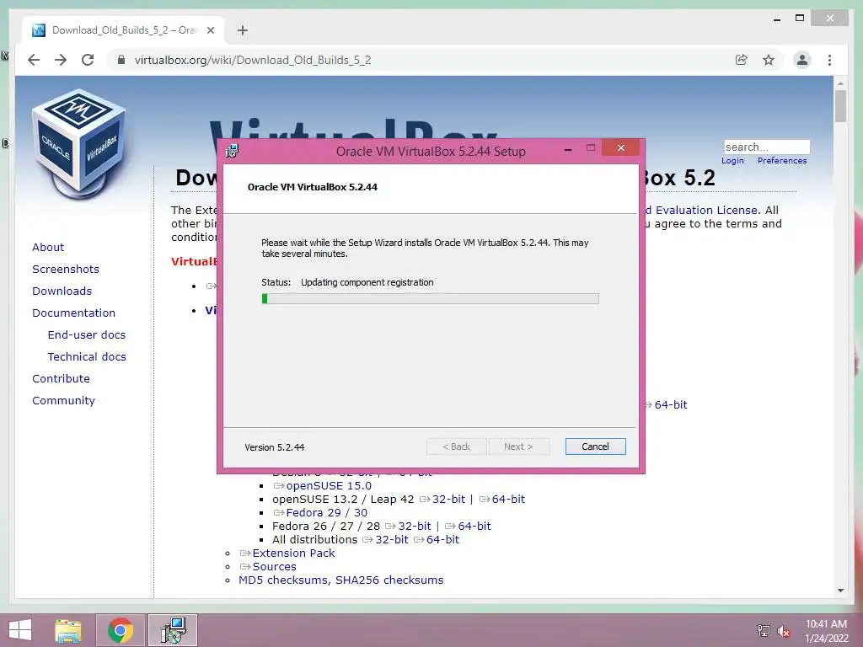863x647 pixels.
Task: Open Chrome three-dot menu
Action: (x=829, y=60)
